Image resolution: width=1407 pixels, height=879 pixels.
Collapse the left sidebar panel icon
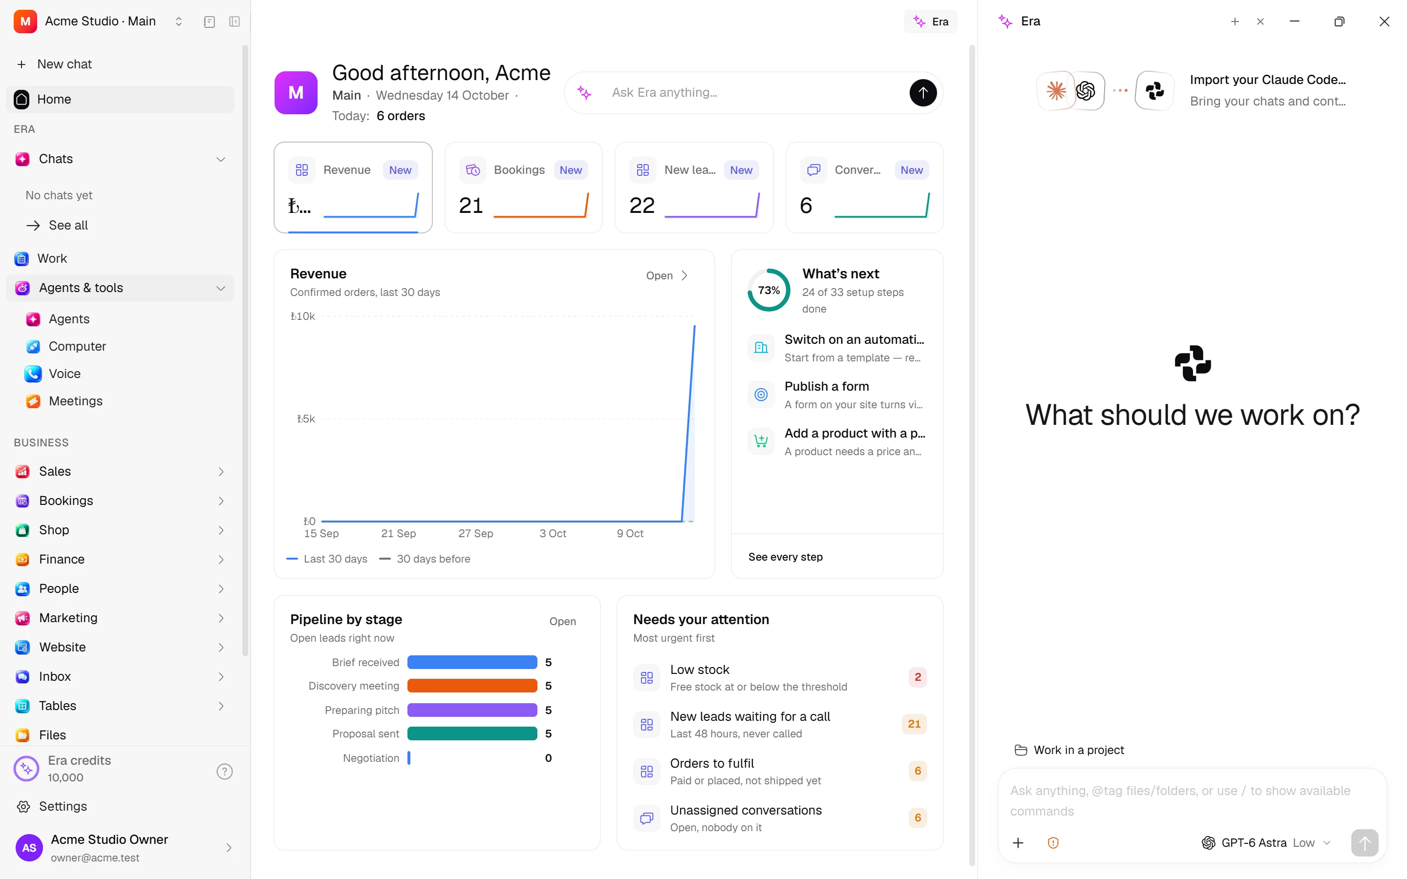click(234, 21)
